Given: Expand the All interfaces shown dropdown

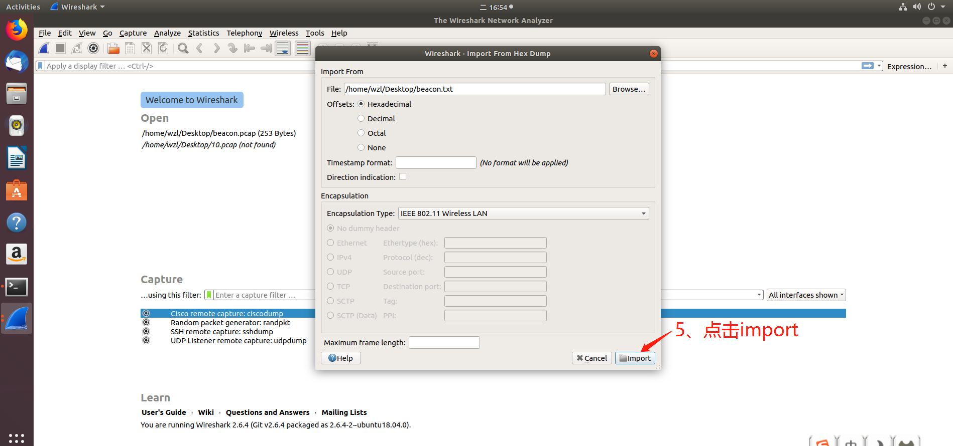Looking at the screenshot, I should point(806,295).
